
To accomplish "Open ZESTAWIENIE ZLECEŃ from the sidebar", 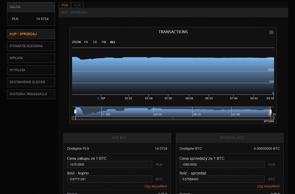I will pos(31,82).
